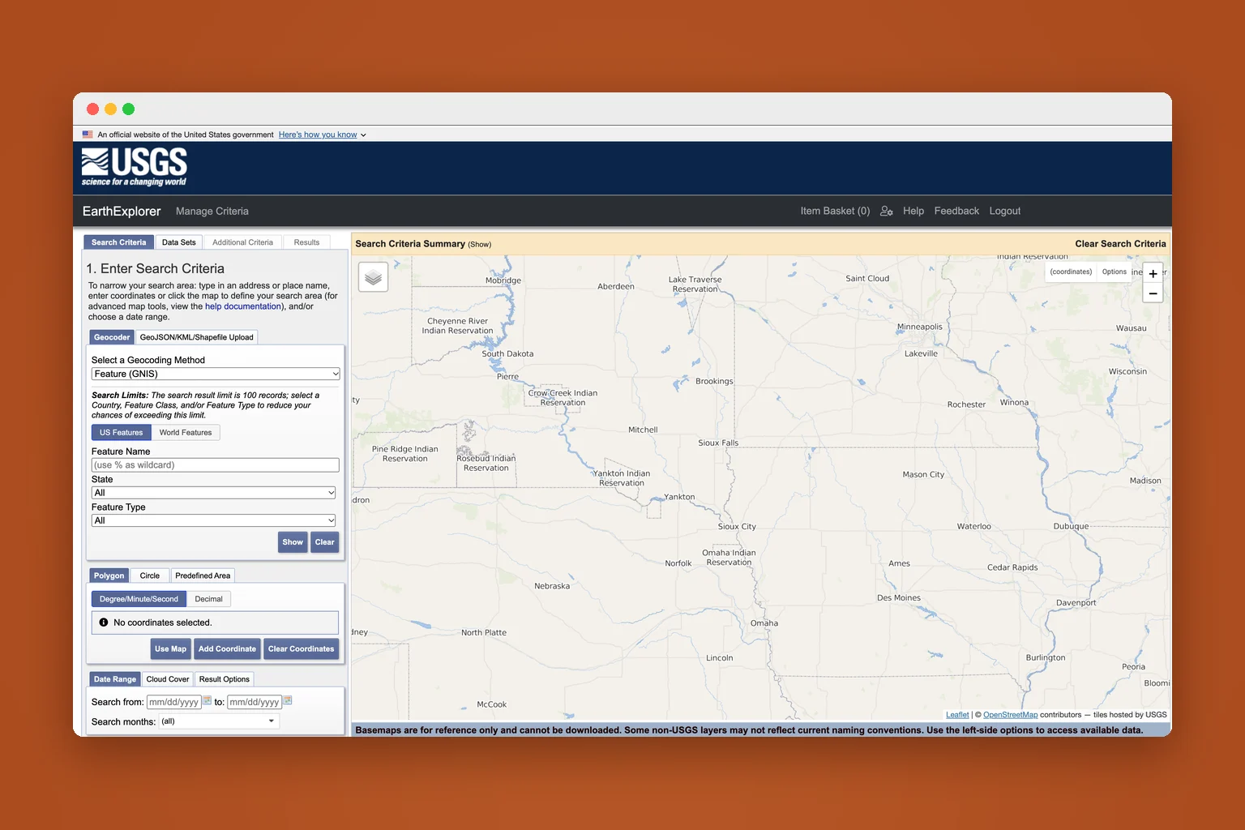Viewport: 1245px width, 830px height.
Task: Click Clear Search Criteria
Action: click(1120, 244)
